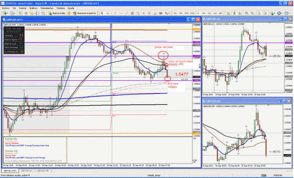
Task: Expand the Profiles dropdown arrow
Action: point(15,13)
